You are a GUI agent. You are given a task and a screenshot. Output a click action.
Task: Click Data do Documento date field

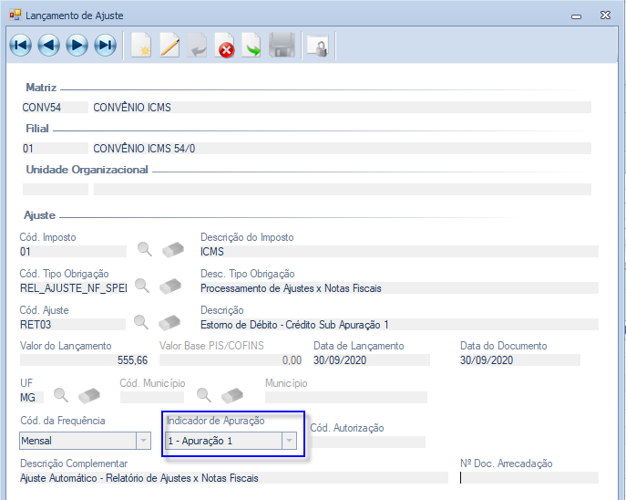click(519, 360)
